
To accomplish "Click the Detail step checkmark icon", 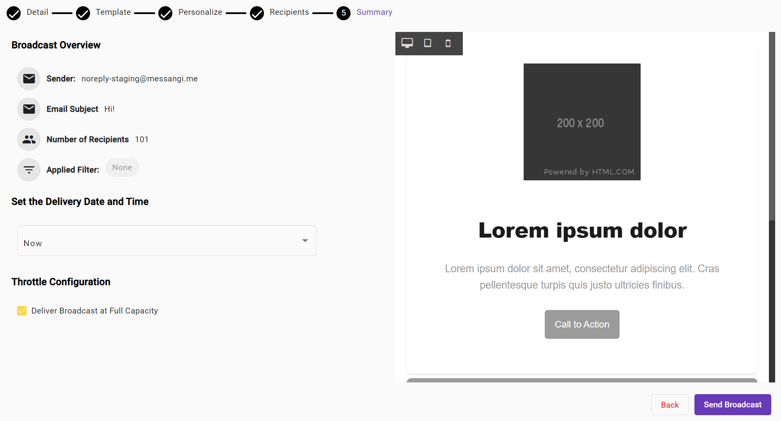I will [x=14, y=13].
